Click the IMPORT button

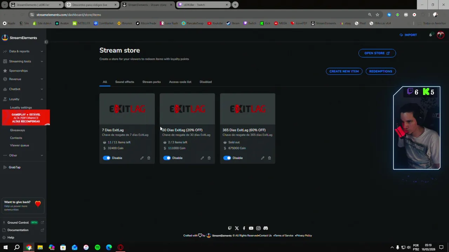tap(408, 35)
